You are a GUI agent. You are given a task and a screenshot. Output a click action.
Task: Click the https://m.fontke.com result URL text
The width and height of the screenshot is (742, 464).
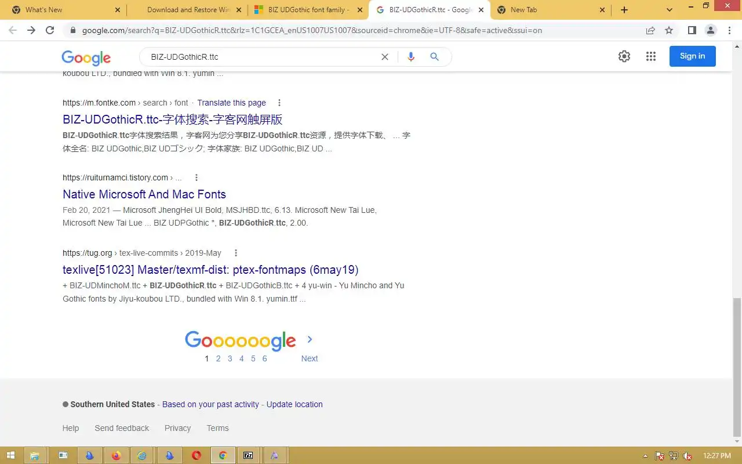click(99, 103)
